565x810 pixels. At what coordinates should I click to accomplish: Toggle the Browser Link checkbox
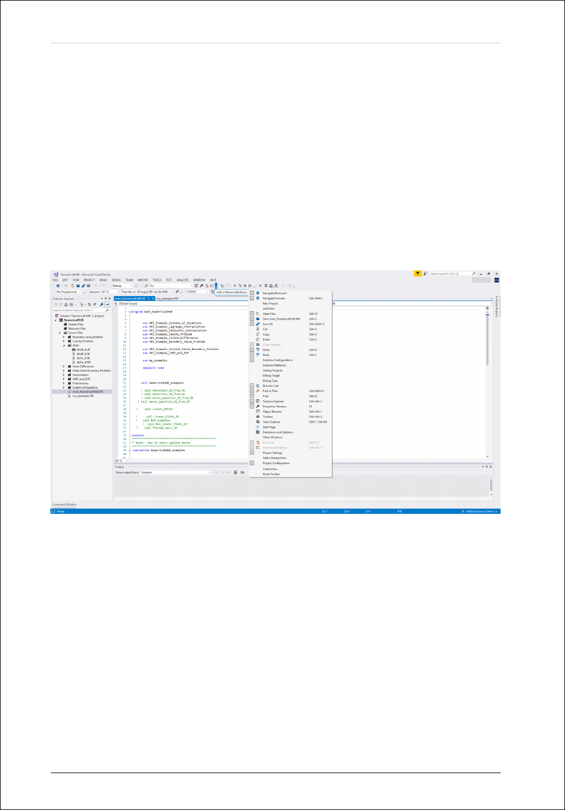tap(252, 386)
